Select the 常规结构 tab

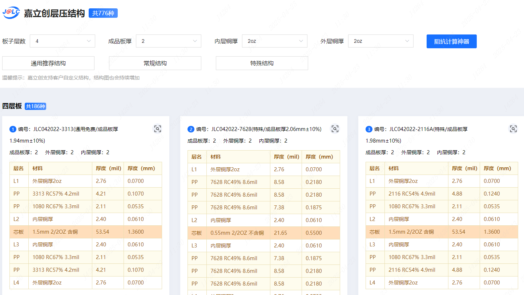click(x=155, y=63)
